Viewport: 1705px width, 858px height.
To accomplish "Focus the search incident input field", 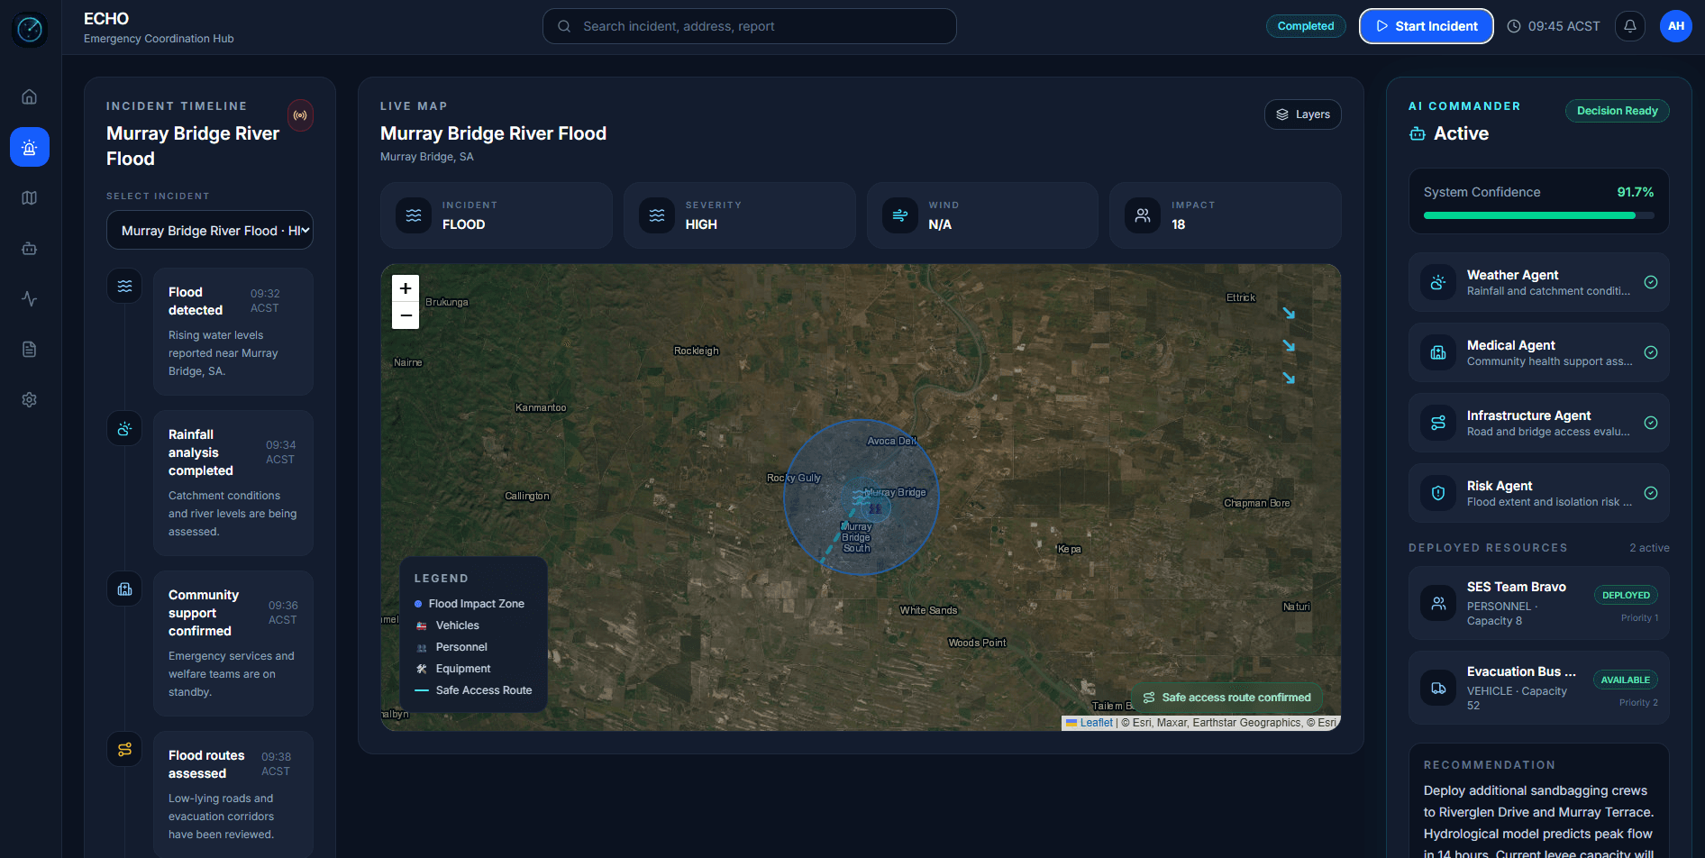I will tap(750, 26).
